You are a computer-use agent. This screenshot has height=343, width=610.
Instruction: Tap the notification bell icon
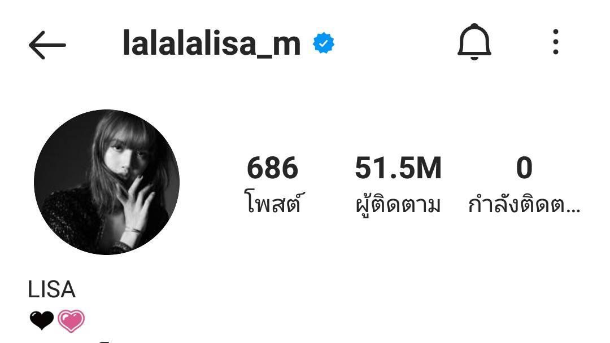tap(474, 42)
